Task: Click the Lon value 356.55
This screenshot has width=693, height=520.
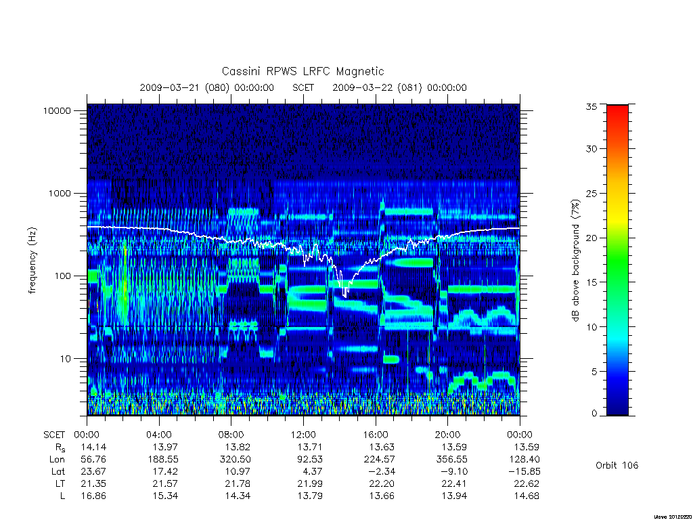Action: [451, 460]
